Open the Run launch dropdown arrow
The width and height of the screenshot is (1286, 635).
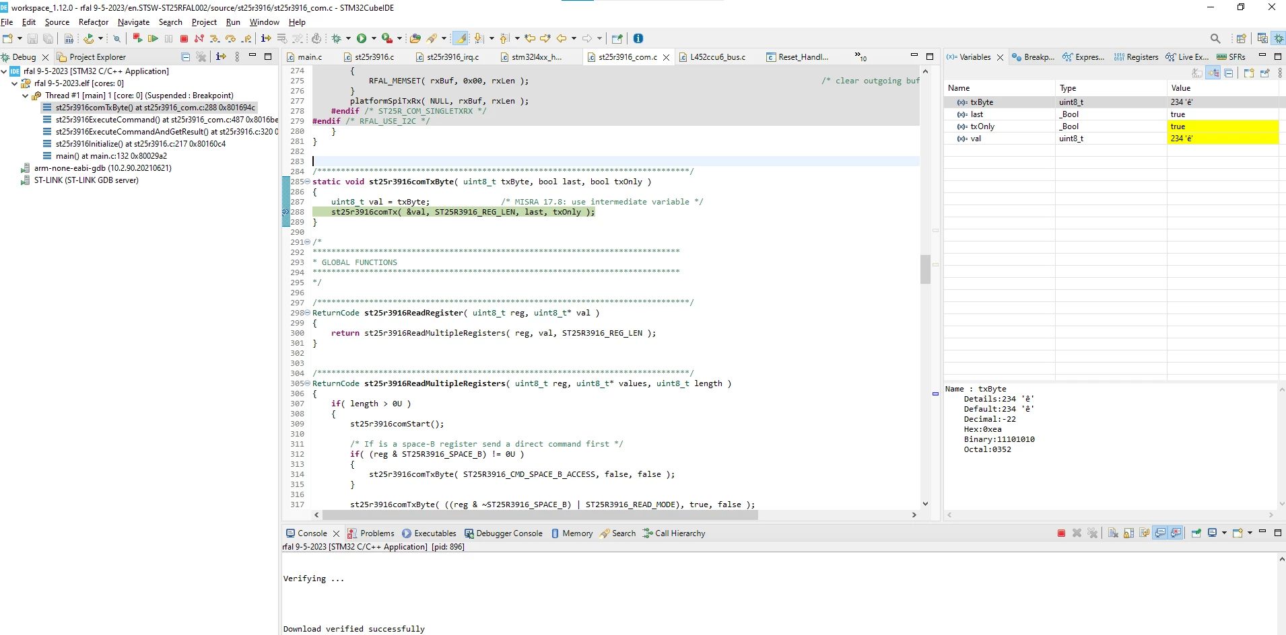point(374,38)
